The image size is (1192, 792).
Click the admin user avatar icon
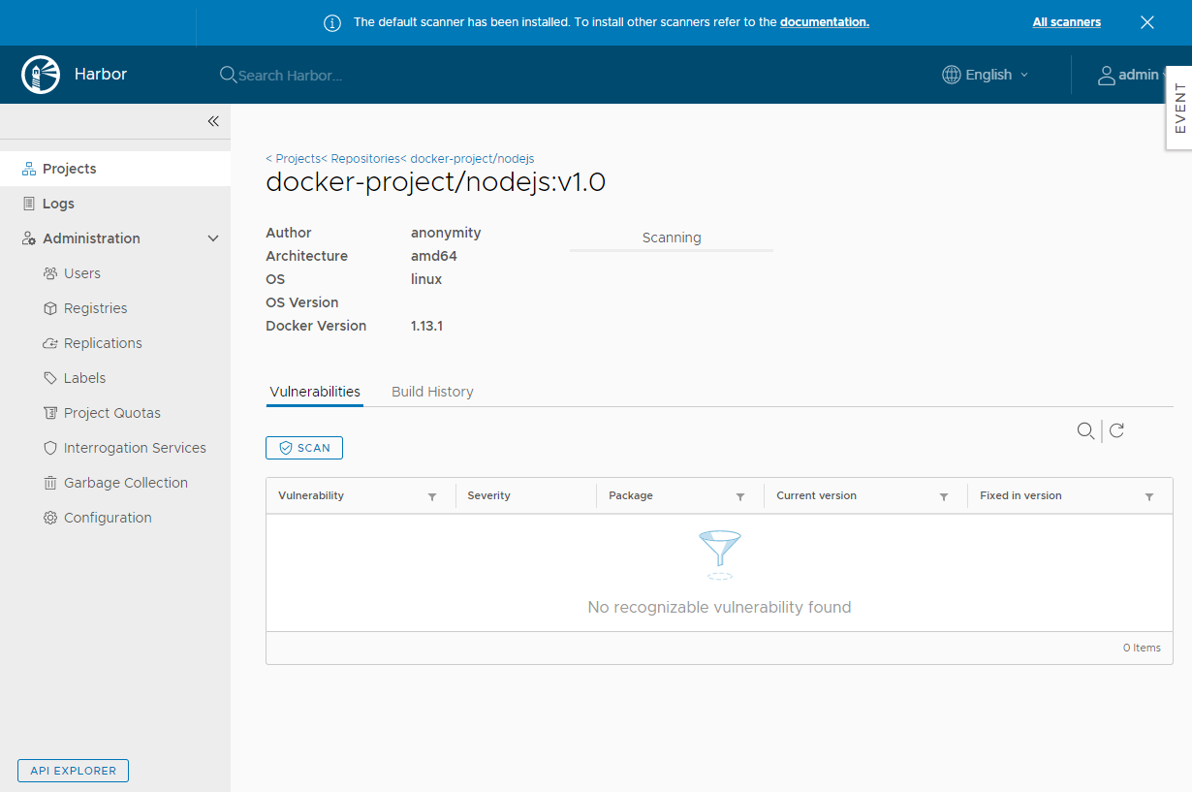[1106, 75]
